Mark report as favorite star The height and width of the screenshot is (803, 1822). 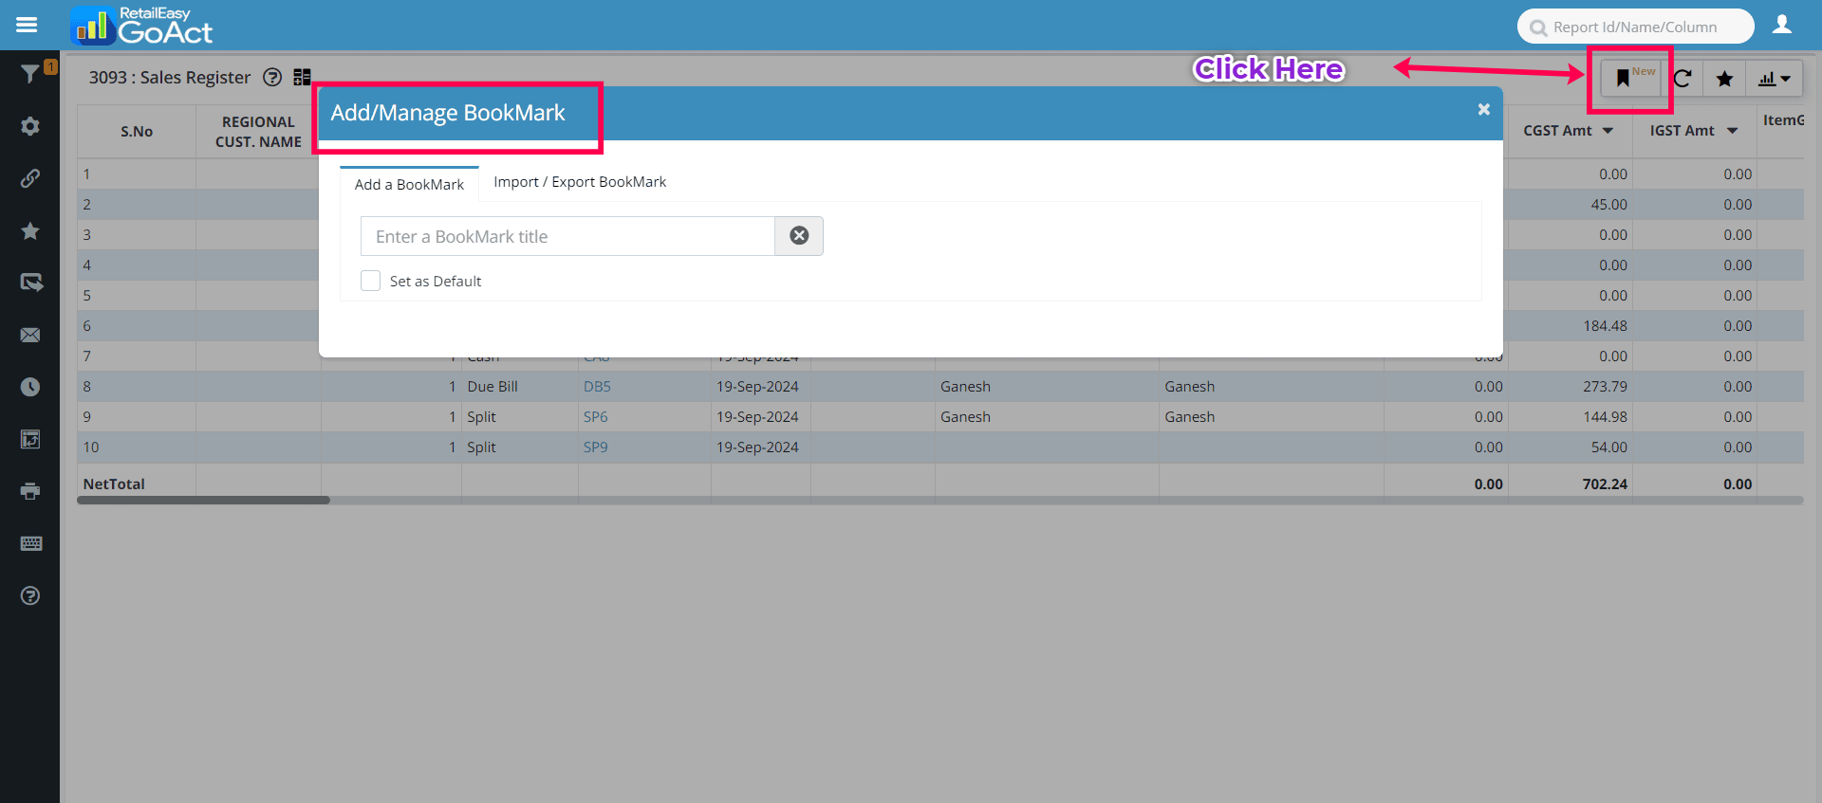pos(1724,79)
